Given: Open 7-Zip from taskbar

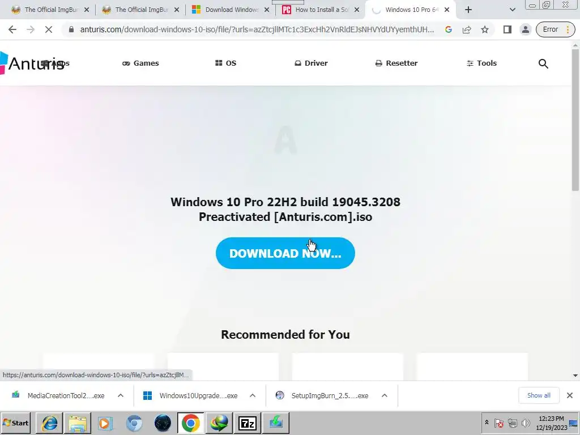Looking at the screenshot, I should coord(248,423).
